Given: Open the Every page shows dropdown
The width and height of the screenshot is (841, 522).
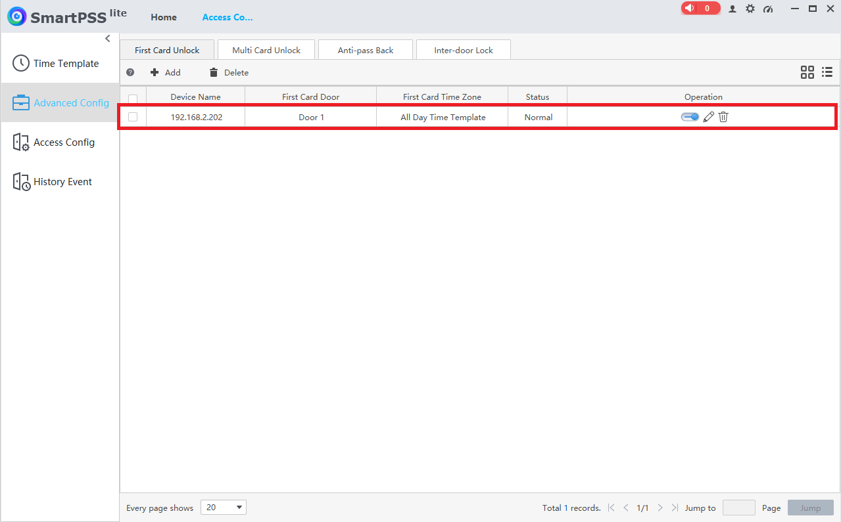Looking at the screenshot, I should click(224, 508).
